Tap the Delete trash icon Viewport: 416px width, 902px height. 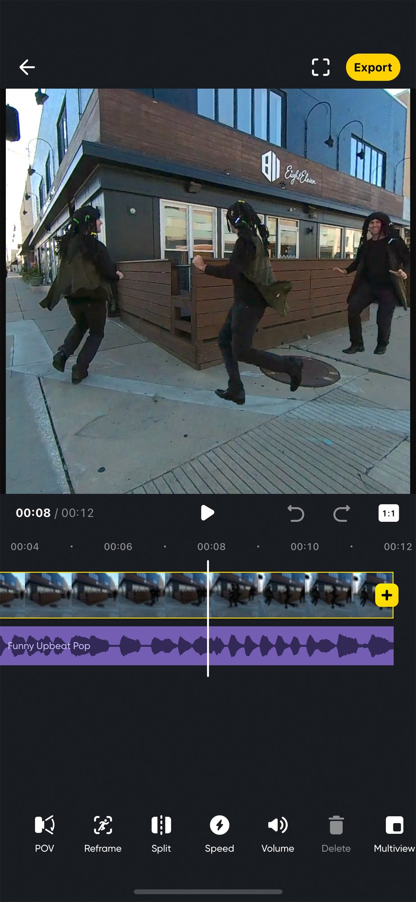[x=336, y=834]
